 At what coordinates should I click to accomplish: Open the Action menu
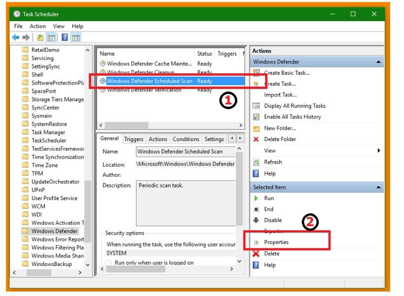coord(37,26)
